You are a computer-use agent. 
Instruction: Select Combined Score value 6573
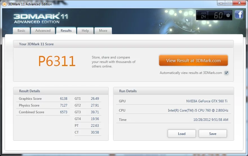(64, 112)
